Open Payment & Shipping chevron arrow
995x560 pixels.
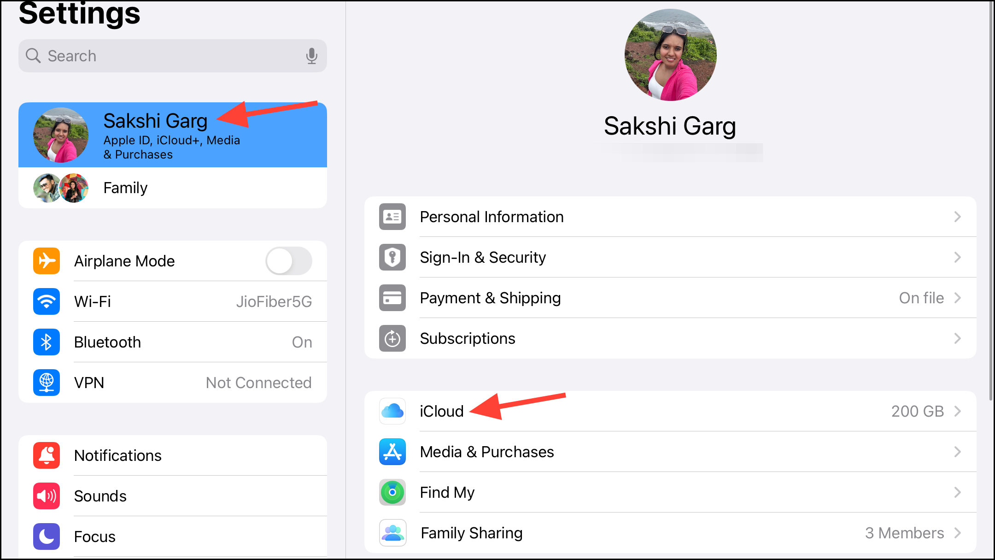[958, 298]
